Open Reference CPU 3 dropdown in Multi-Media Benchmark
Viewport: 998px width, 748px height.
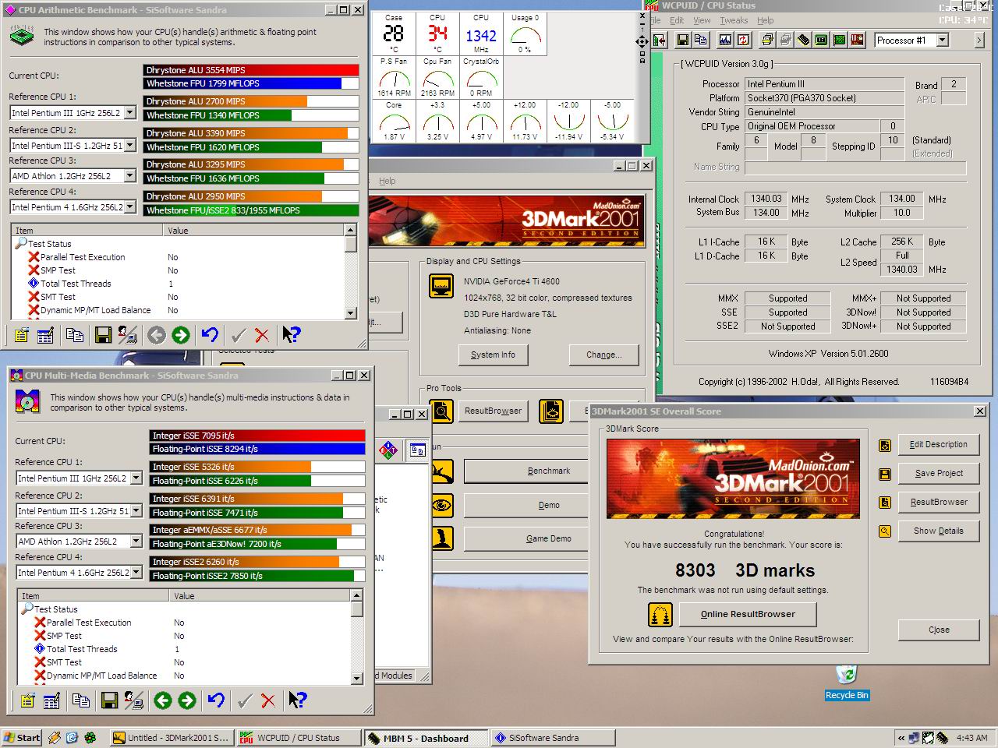tap(136, 542)
